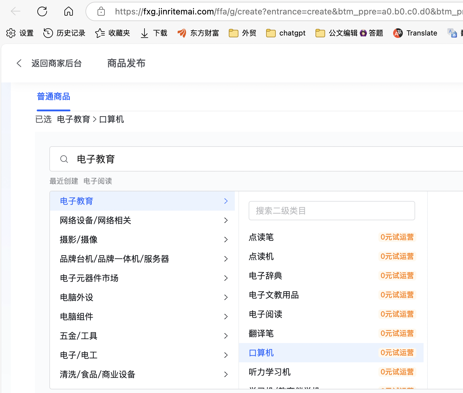Open 历史记录 clock icon
Viewport: 463px width, 393px height.
(x=48, y=33)
